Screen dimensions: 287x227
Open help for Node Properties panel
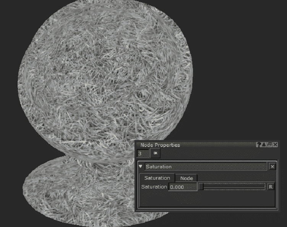259,145
